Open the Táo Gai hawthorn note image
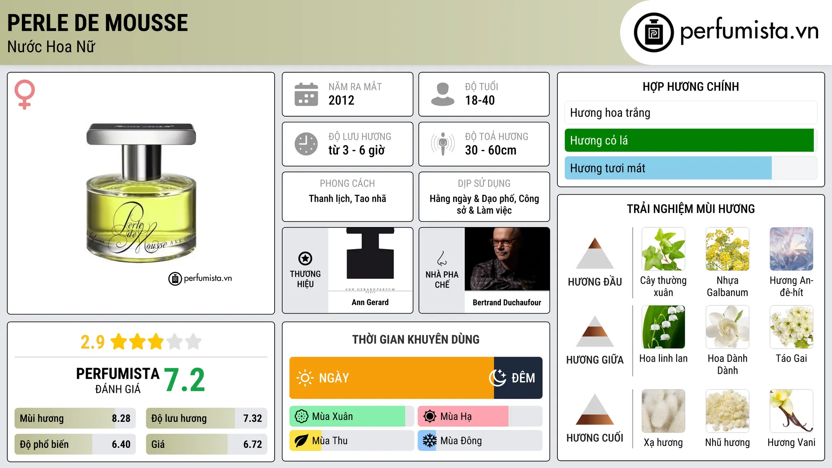 [x=791, y=327]
